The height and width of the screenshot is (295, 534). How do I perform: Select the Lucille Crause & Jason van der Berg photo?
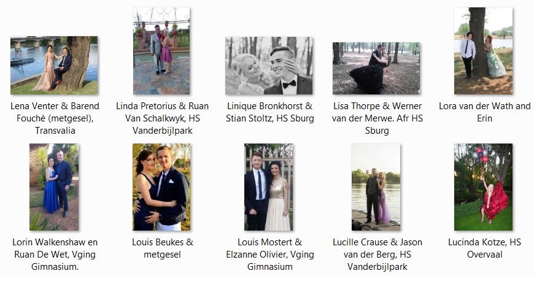pyautogui.click(x=376, y=187)
